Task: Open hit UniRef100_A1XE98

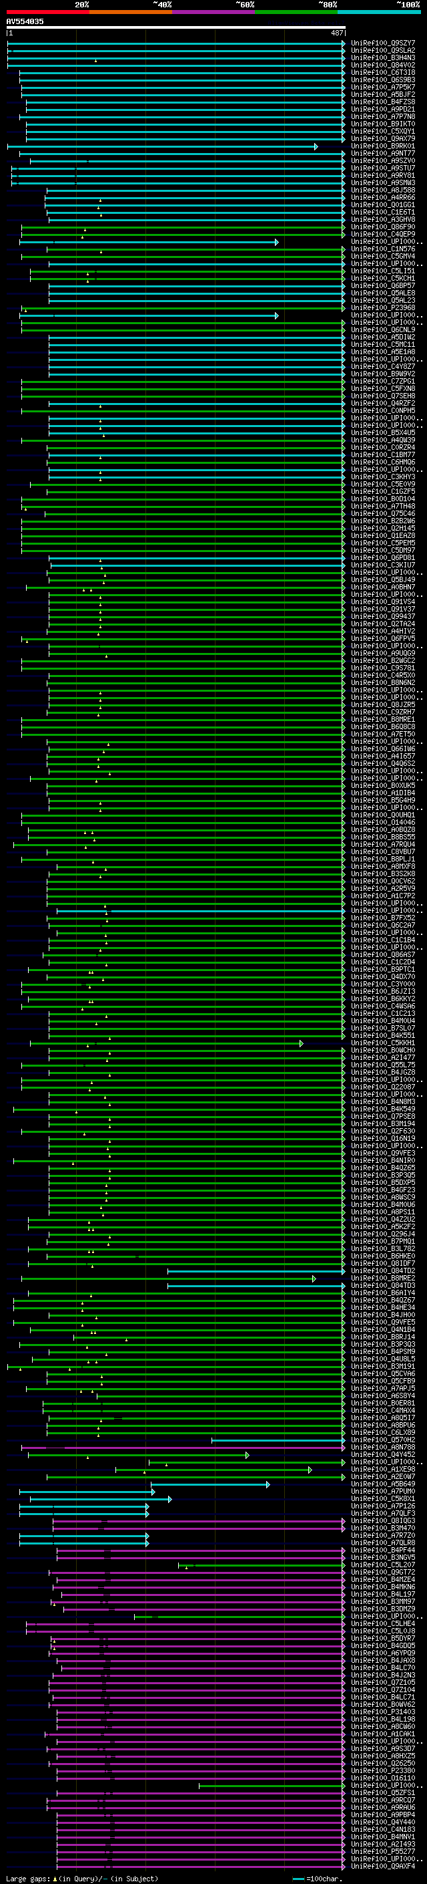Action: click(x=383, y=1470)
